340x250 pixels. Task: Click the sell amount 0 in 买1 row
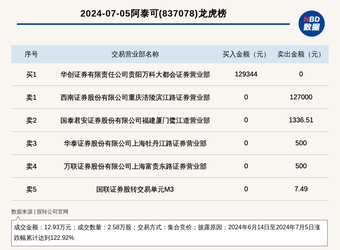(x=301, y=74)
